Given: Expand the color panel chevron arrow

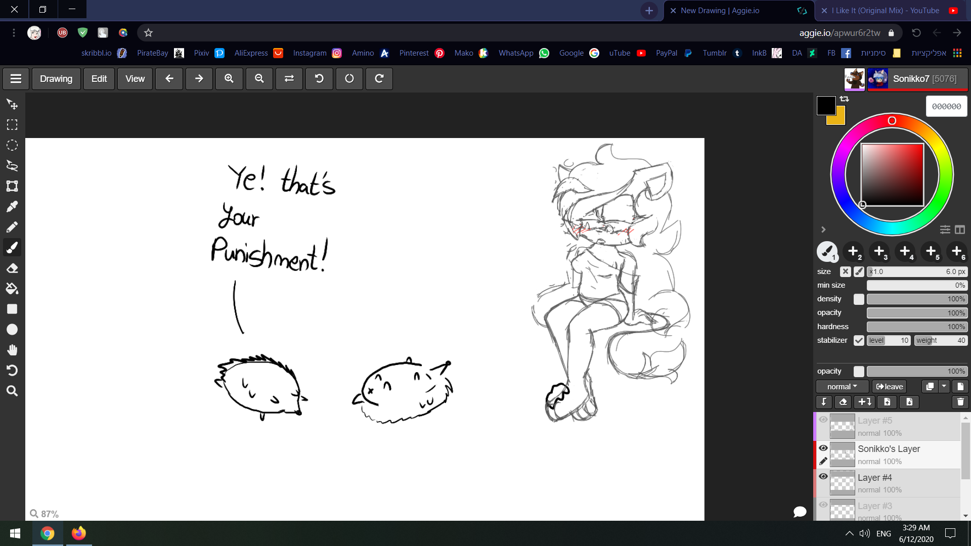Looking at the screenshot, I should click(823, 230).
